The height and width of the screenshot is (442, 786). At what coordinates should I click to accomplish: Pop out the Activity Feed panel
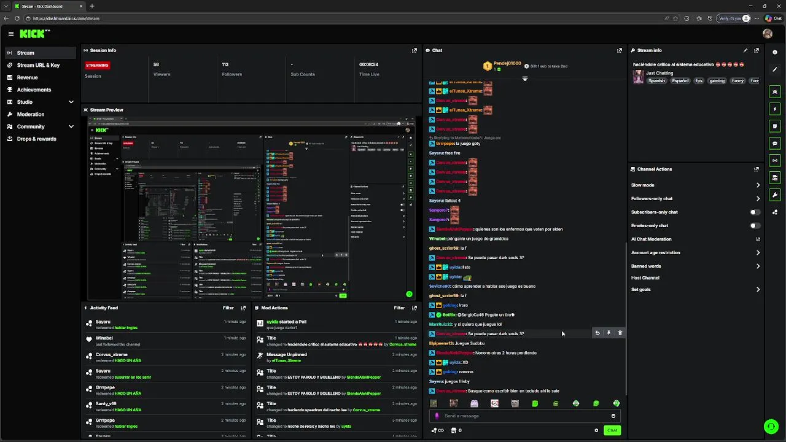tap(243, 308)
